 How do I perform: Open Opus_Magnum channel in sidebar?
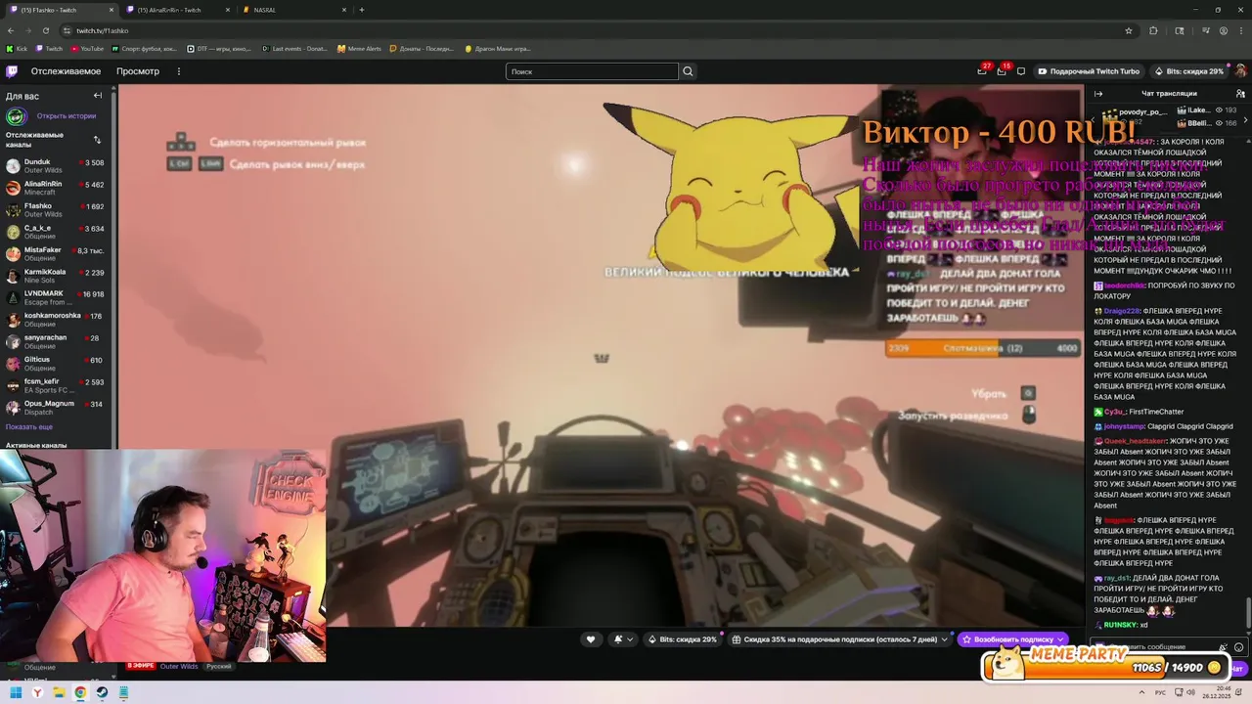click(57, 408)
